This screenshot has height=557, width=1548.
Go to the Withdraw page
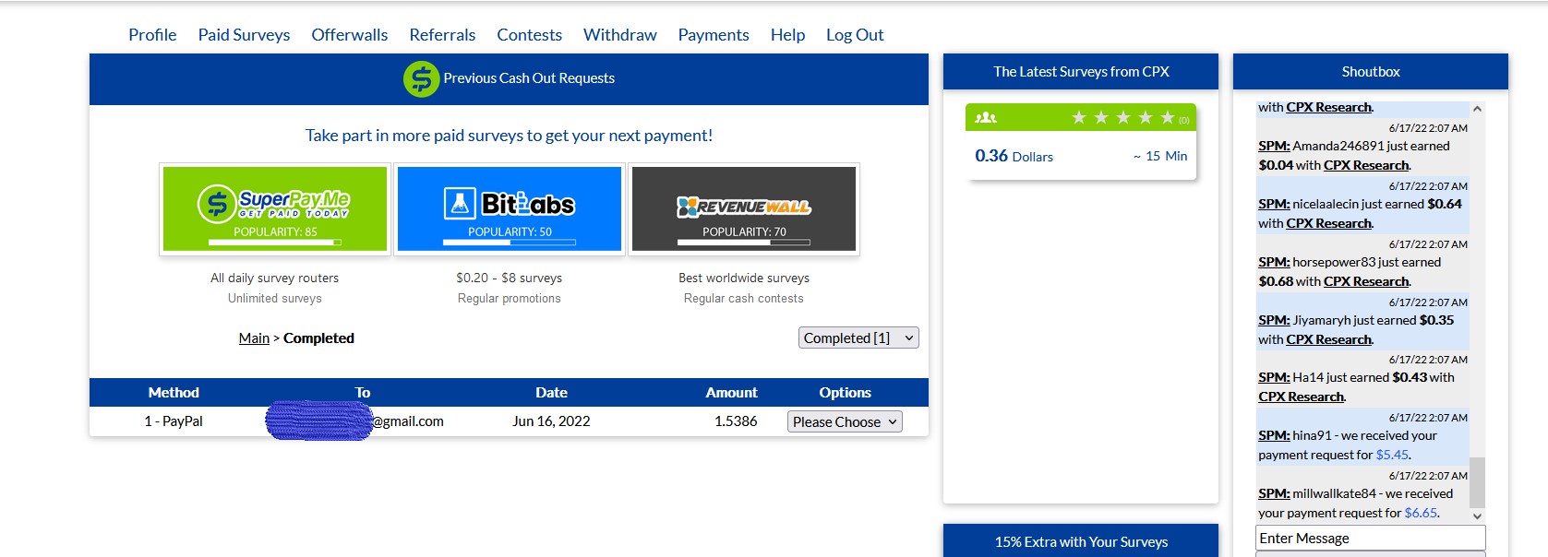(x=619, y=35)
